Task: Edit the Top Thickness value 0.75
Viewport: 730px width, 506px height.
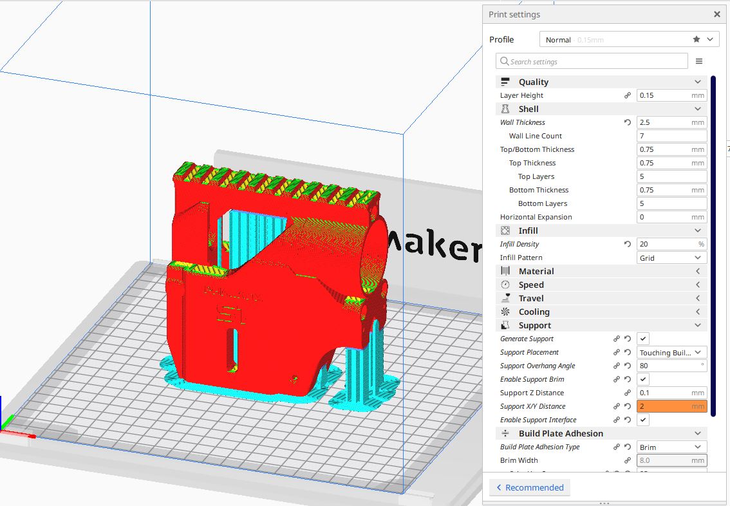Action: pos(672,163)
